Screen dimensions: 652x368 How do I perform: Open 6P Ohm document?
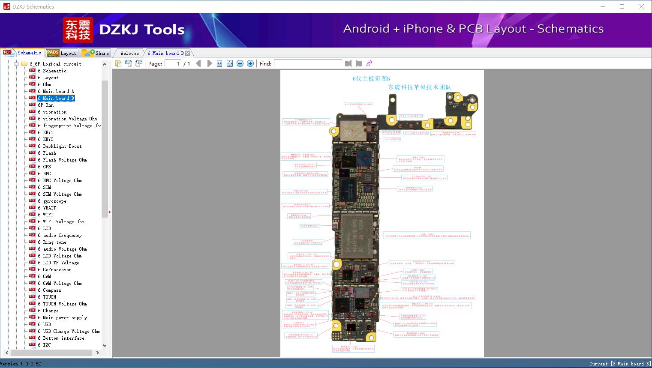[45, 105]
